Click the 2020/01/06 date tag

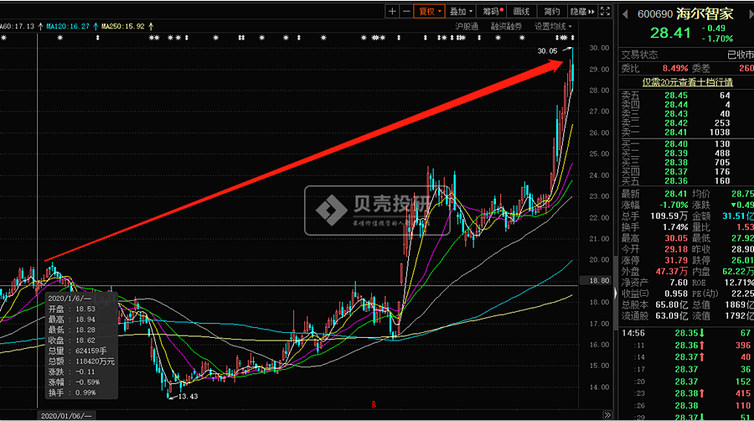point(65,416)
